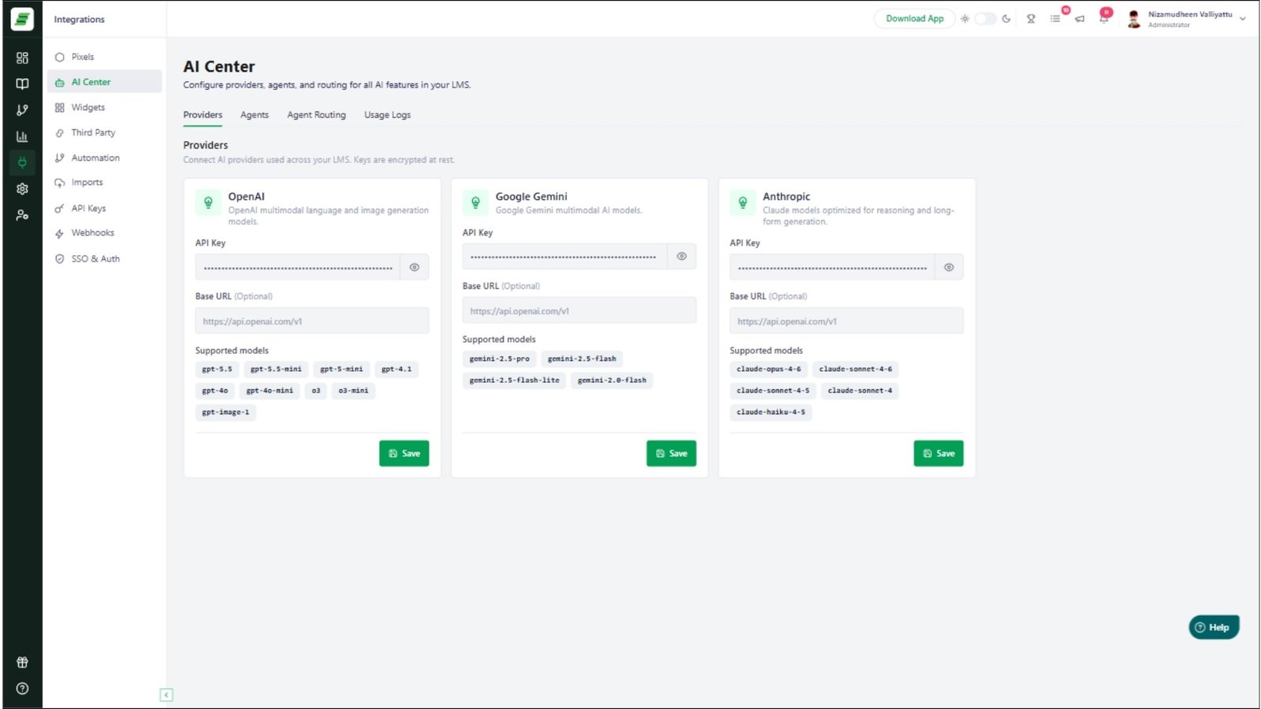This screenshot has width=1261, height=709.
Task: Click the Download App button
Action: [x=914, y=19]
